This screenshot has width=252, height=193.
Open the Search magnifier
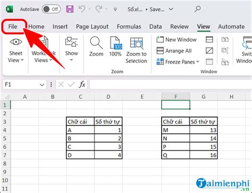197,9
